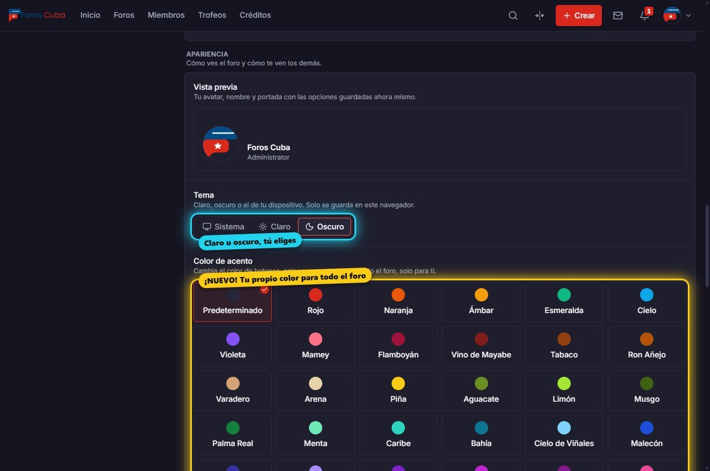Select the Ámbar accent color
Screen dimensions: 710x471
pos(481,302)
